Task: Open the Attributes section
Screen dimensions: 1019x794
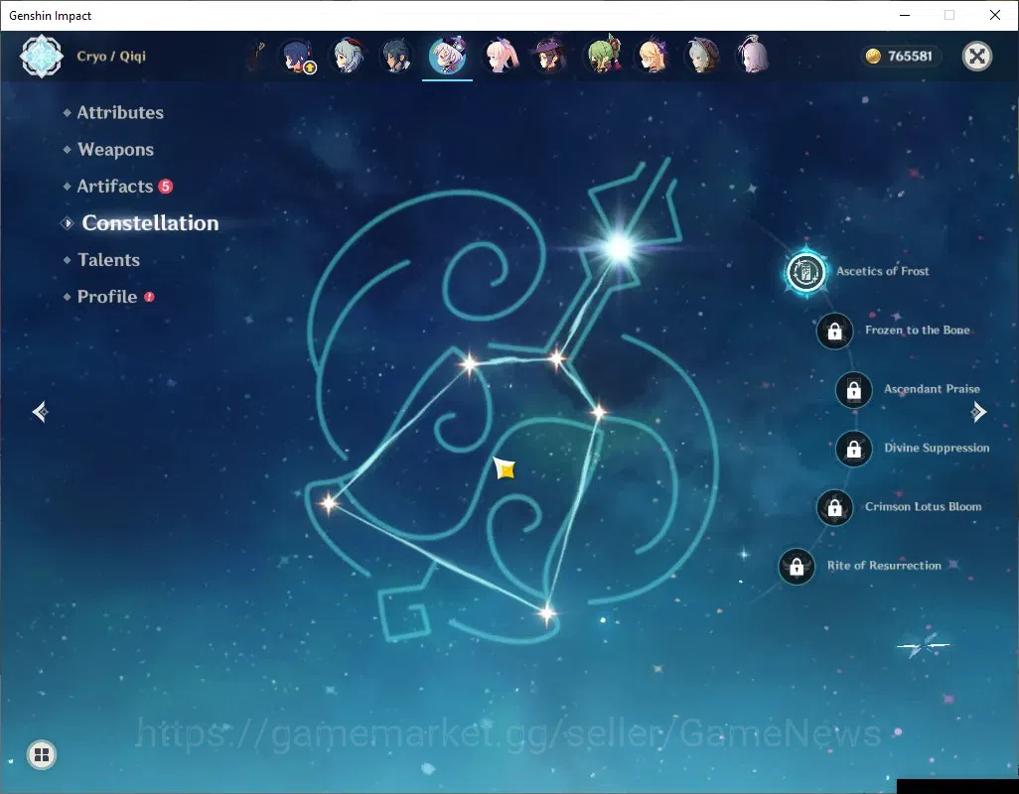Action: point(120,112)
